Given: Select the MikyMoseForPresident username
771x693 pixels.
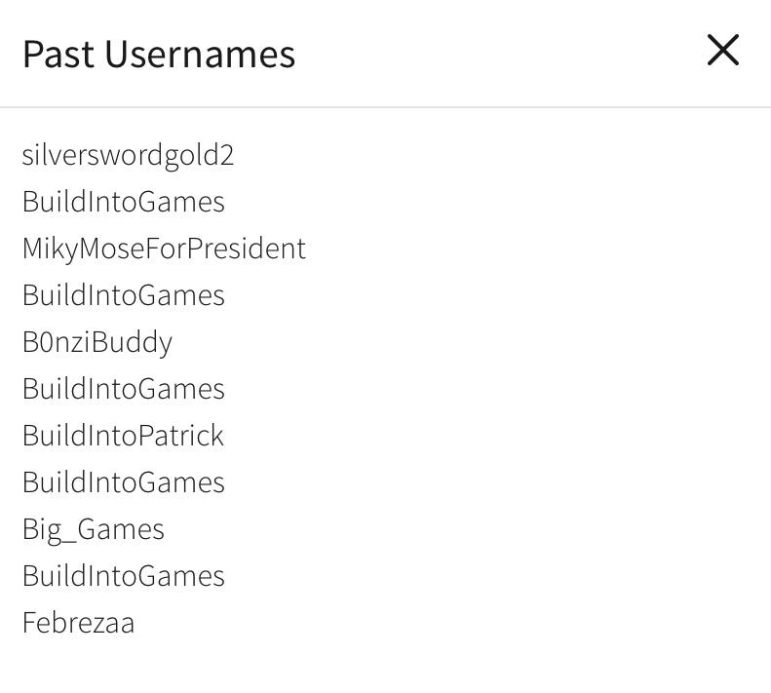Looking at the screenshot, I should click(164, 249).
